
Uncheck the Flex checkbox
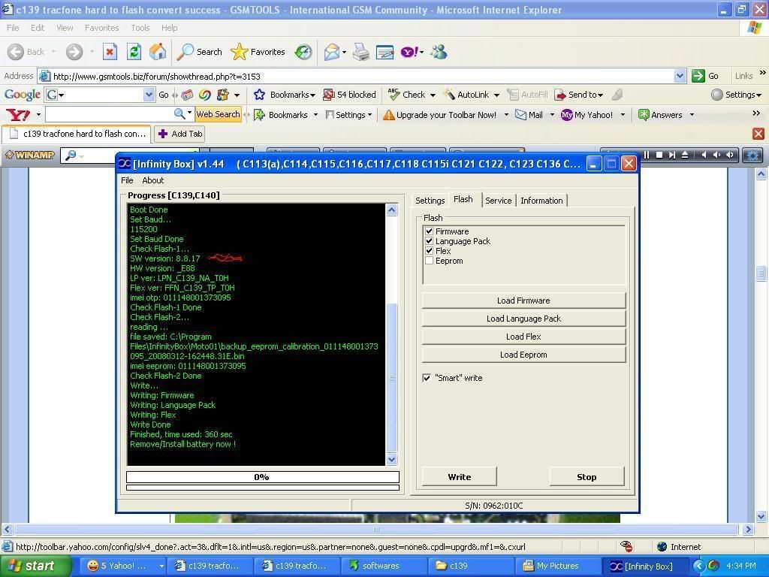pyautogui.click(x=429, y=251)
